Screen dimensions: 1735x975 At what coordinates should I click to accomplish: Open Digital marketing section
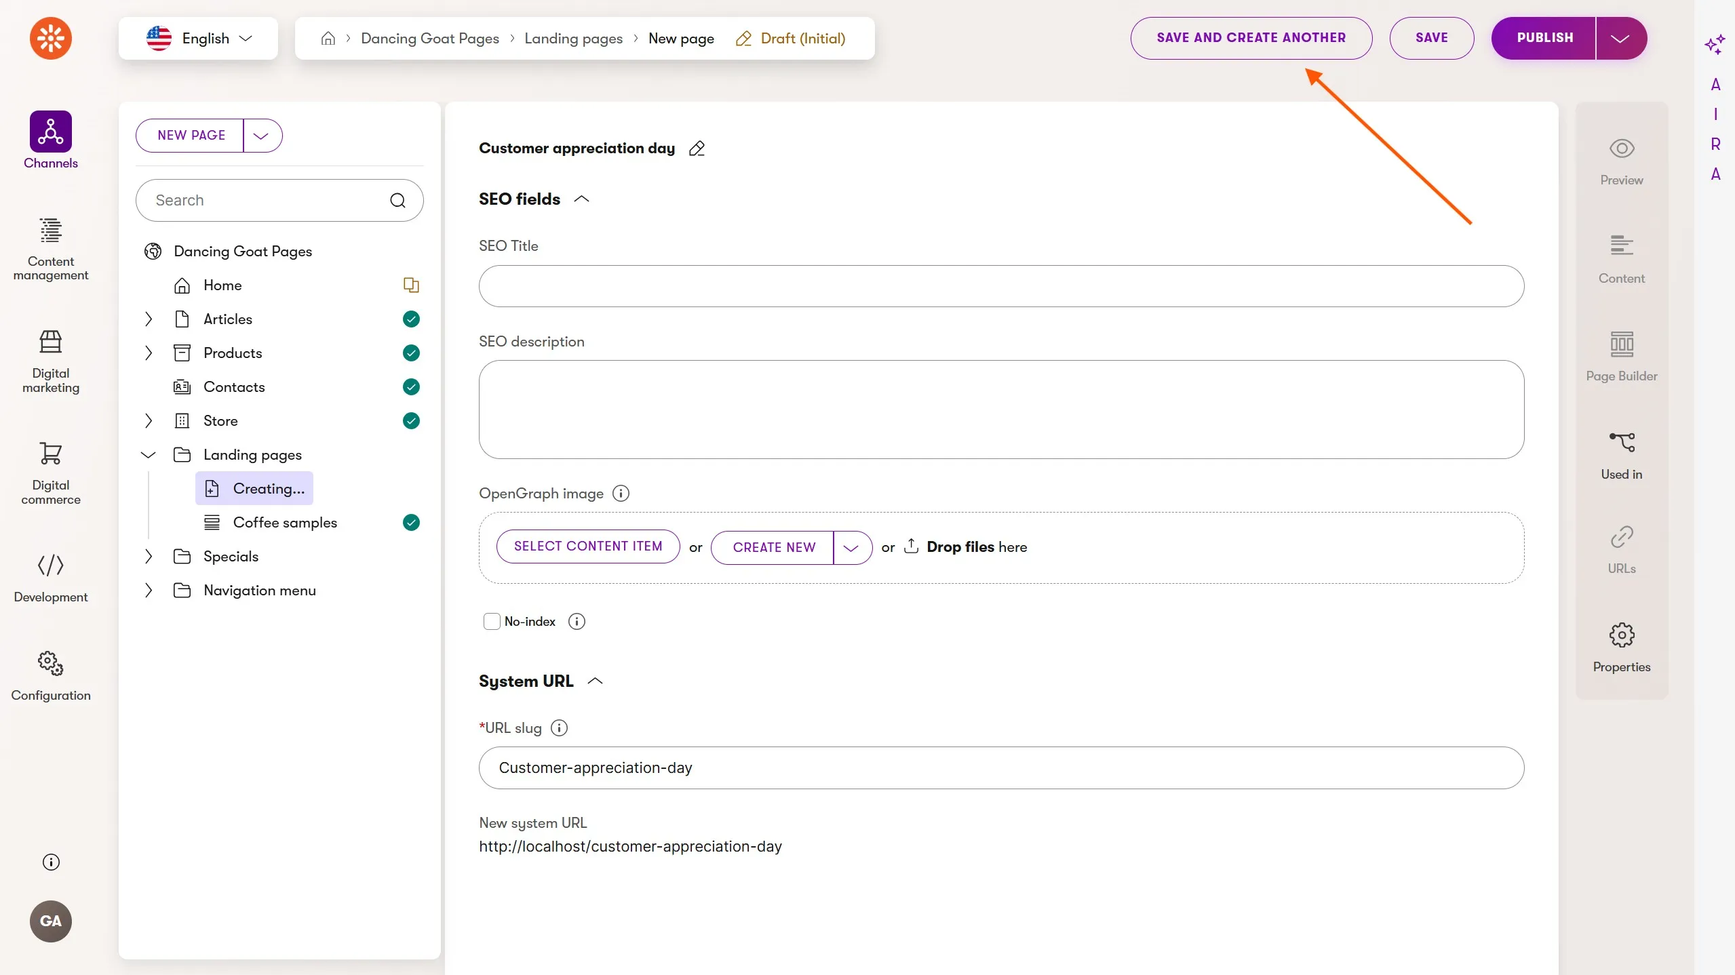[x=51, y=361]
